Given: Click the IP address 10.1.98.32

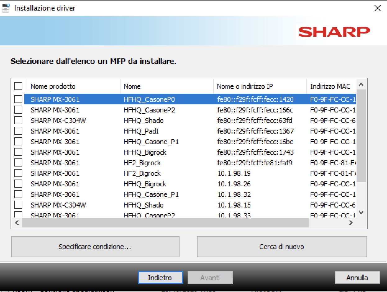Looking at the screenshot, I should (234, 194).
